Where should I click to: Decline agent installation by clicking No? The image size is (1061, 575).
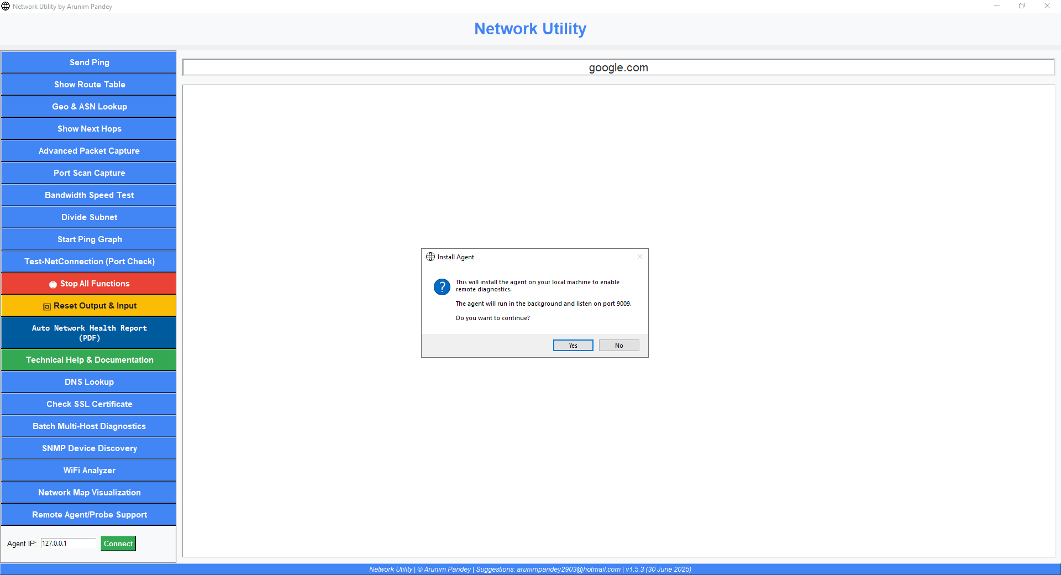[x=618, y=345]
